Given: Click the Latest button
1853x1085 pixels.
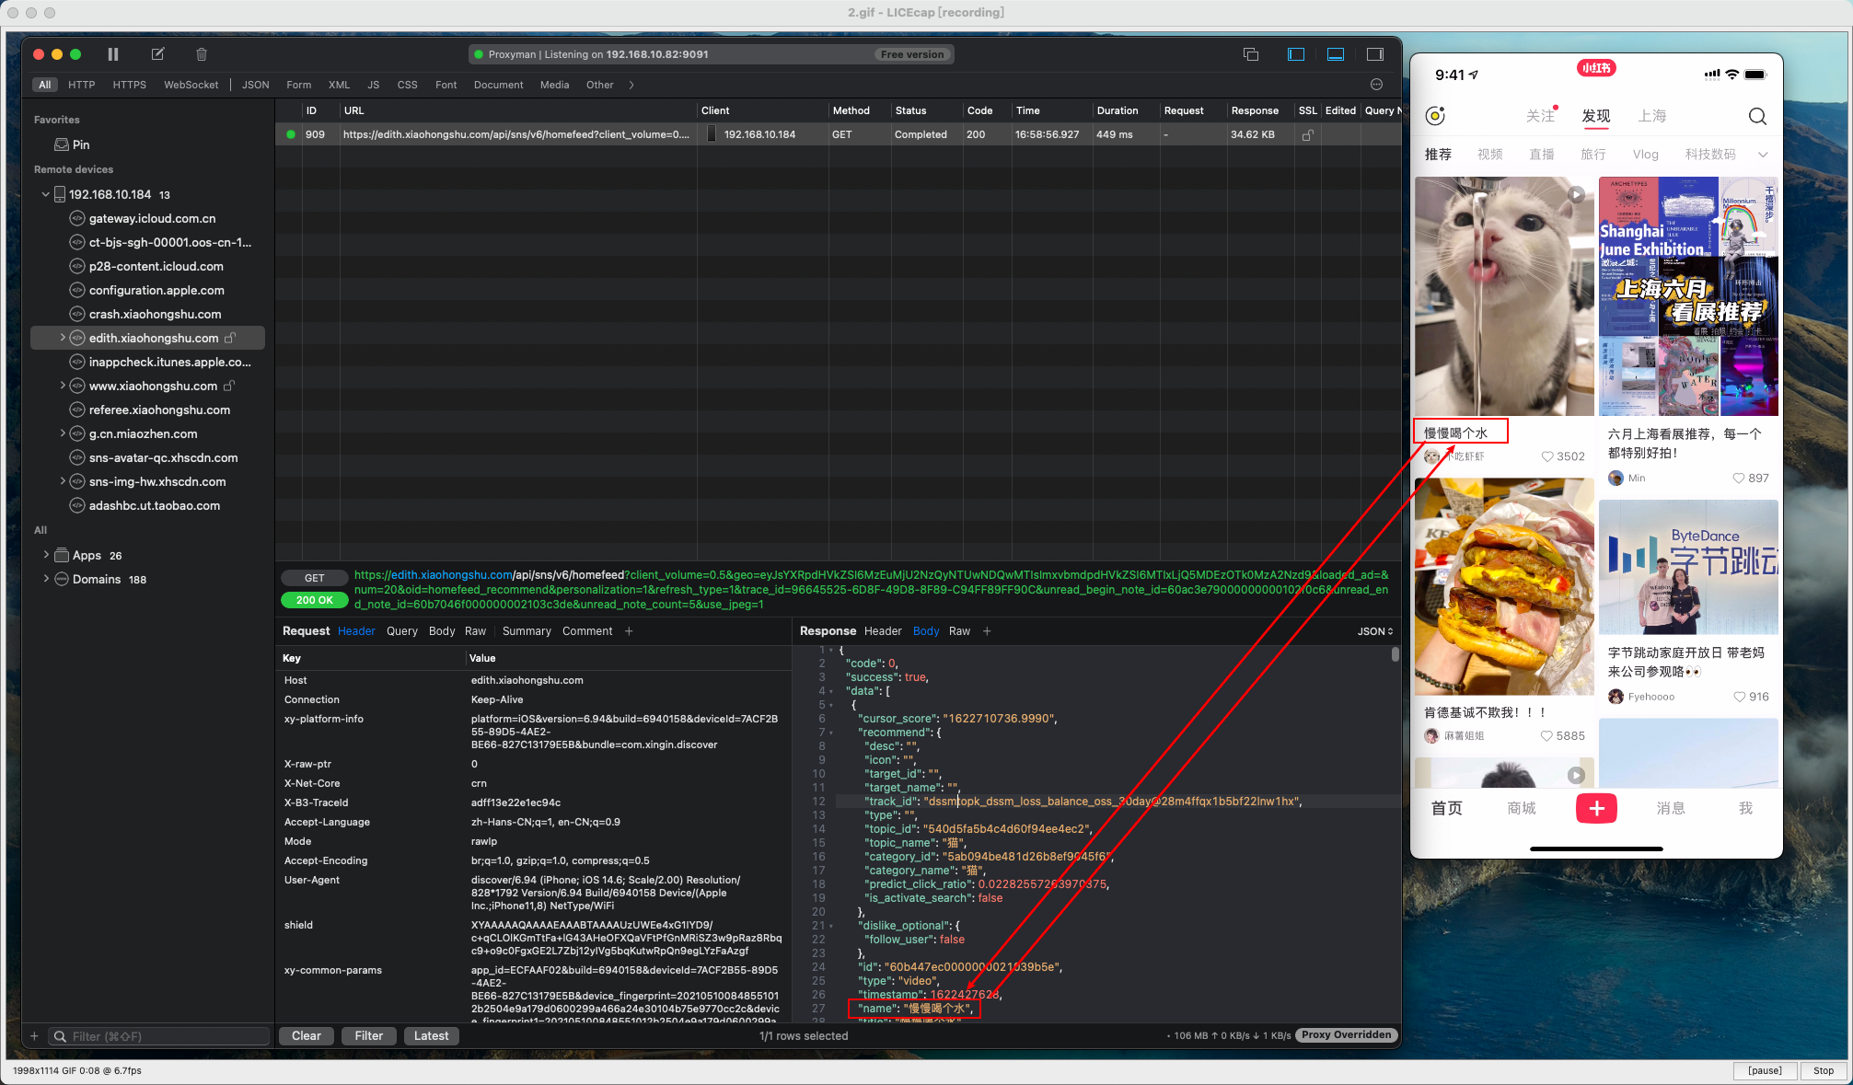Looking at the screenshot, I should (x=431, y=1036).
